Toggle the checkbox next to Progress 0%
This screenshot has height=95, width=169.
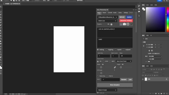[x=111, y=24]
